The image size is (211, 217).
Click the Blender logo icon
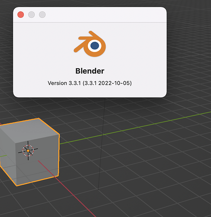[90, 44]
